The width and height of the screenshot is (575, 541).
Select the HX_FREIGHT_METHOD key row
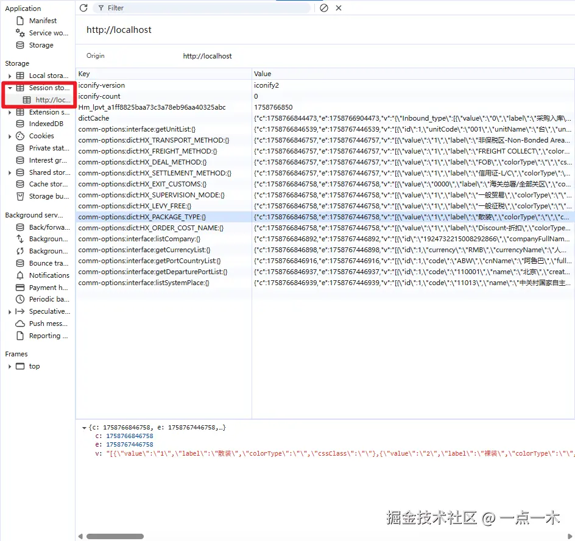coord(164,151)
